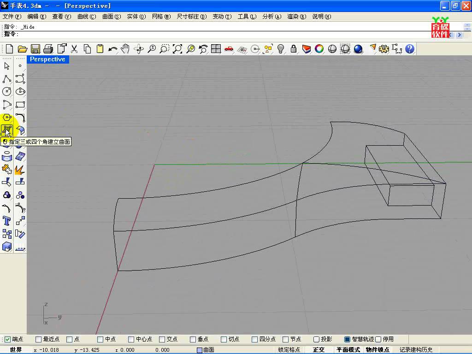Viewport: 472px width, 354px height.
Task: Click the Undo arrow icon
Action: 112,49
